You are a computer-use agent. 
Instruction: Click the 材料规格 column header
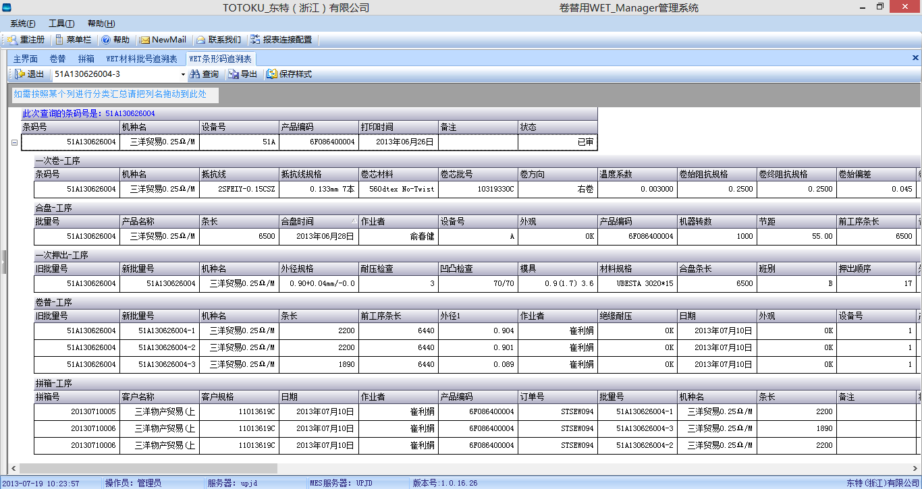(x=638, y=268)
